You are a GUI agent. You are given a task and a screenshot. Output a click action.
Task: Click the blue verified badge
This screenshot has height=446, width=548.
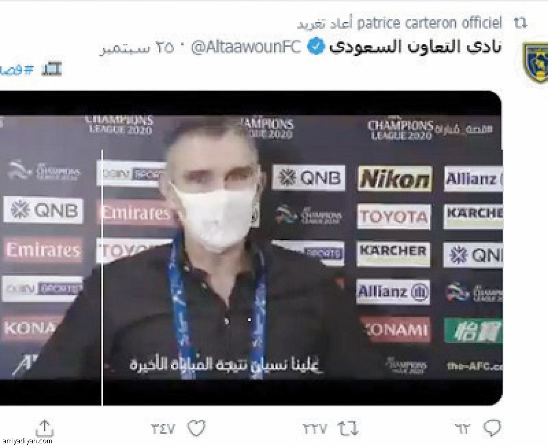(316, 47)
